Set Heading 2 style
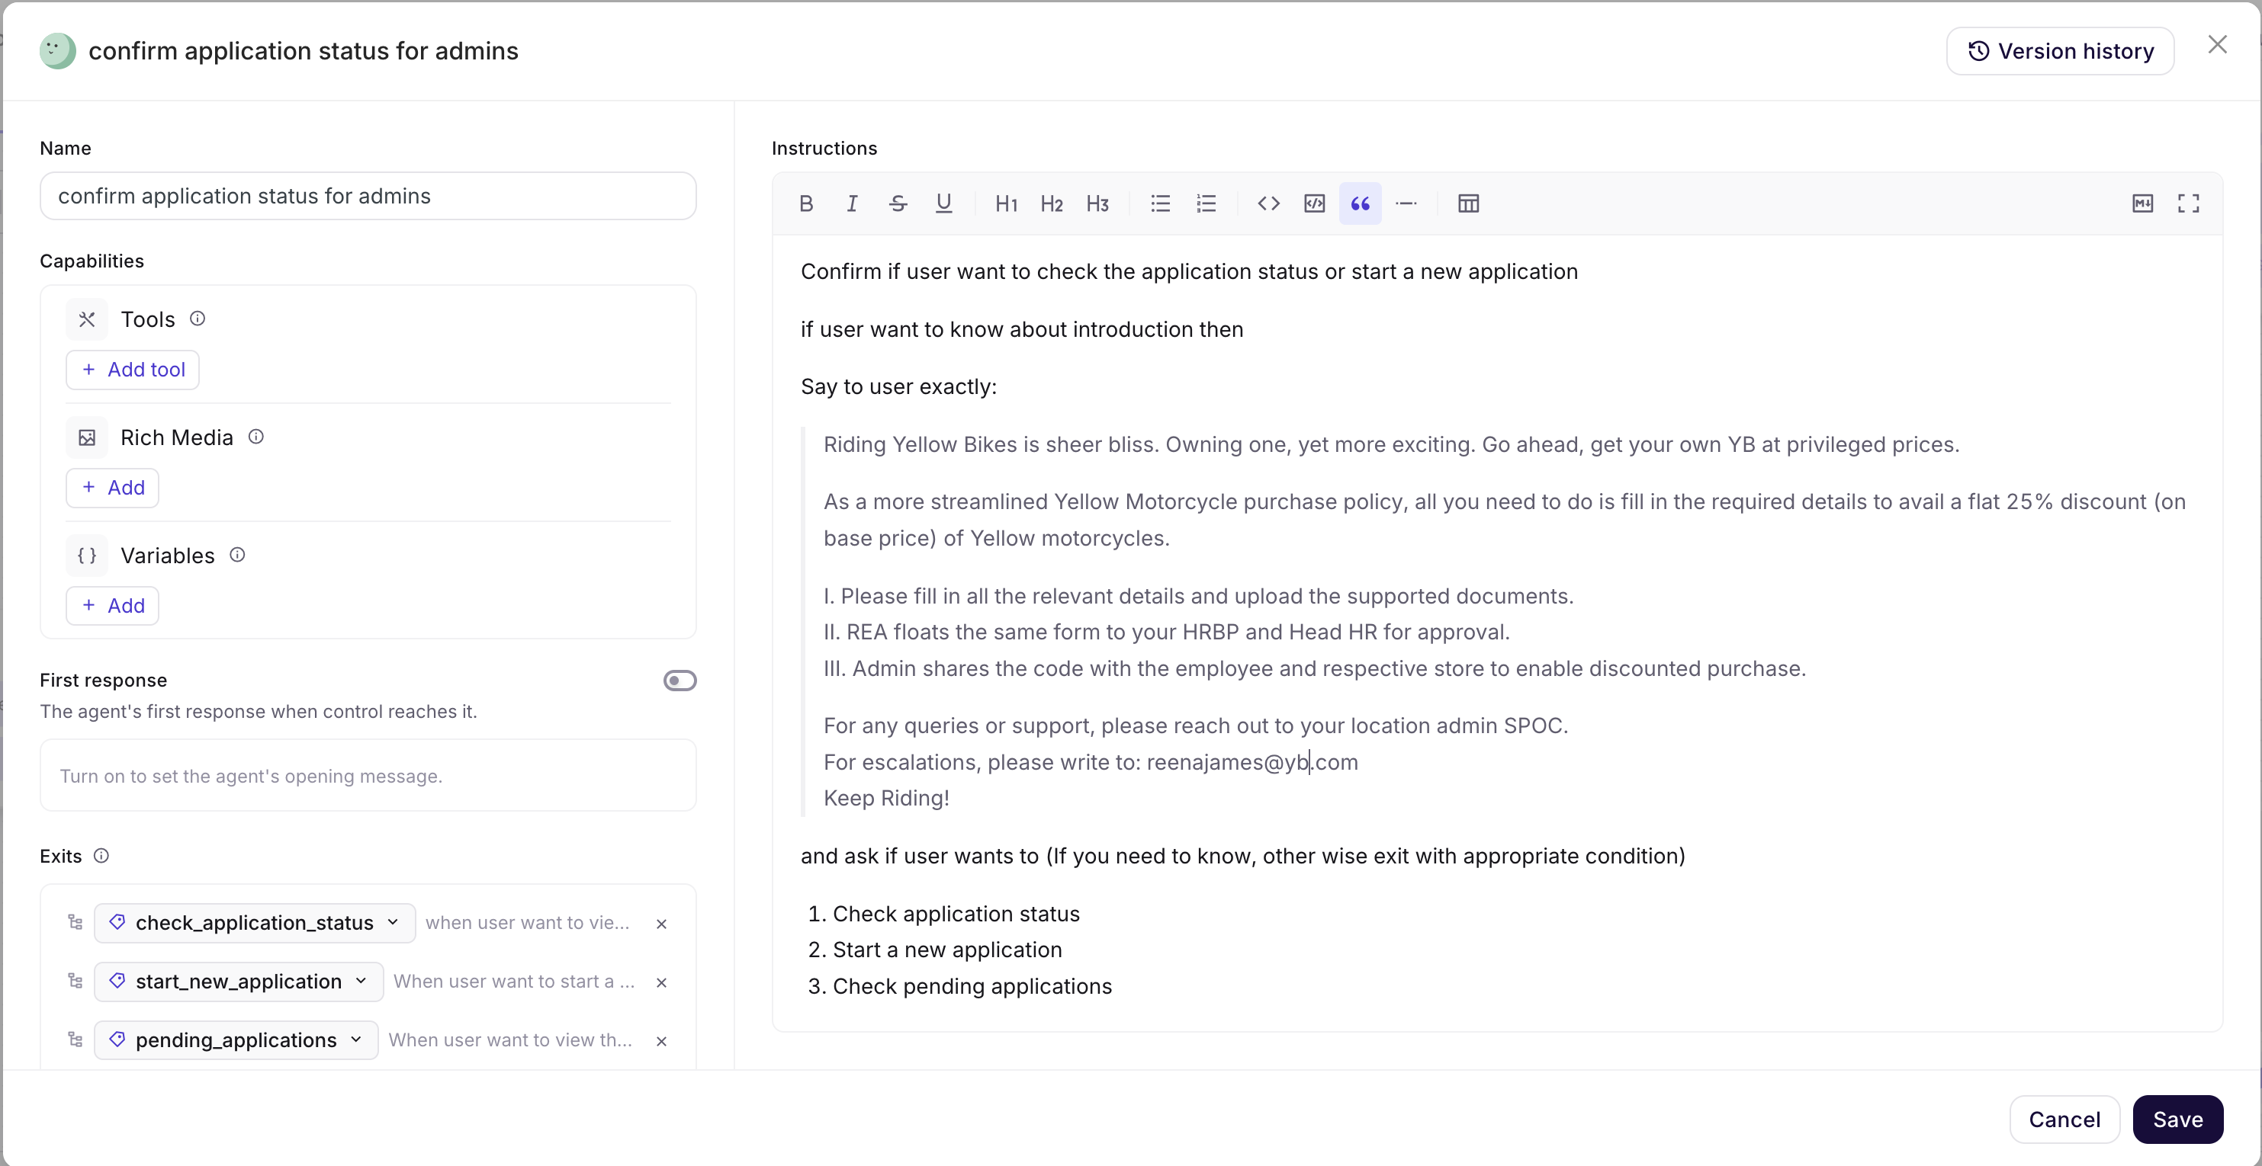 coord(1052,203)
